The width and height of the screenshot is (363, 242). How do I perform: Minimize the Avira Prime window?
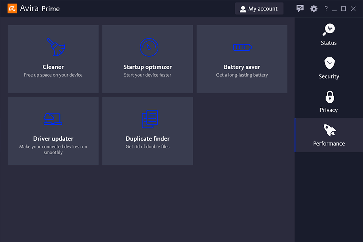pos(334,9)
